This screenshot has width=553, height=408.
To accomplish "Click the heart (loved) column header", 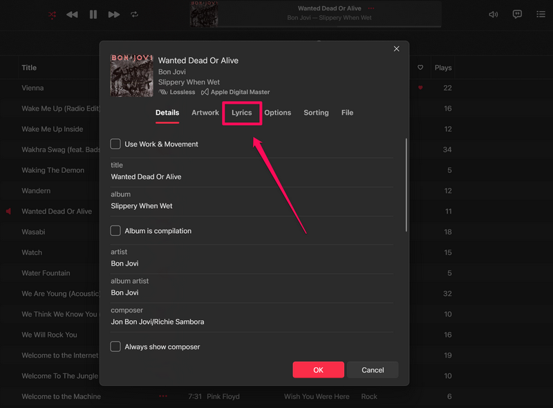I will click(420, 67).
